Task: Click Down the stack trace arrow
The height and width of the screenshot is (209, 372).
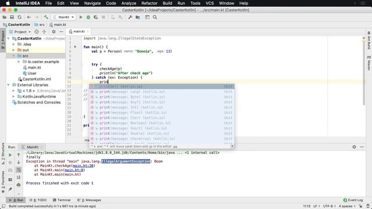Action: point(19,163)
